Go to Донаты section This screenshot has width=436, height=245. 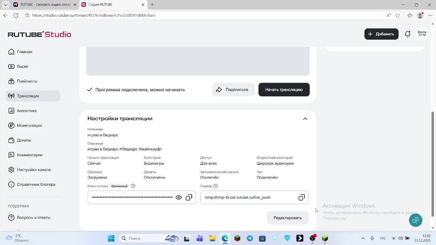[33, 140]
